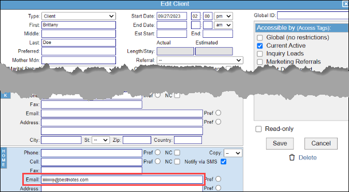349x192 pixels.
Task: Click the second work Address line field
Action: (x=122, y=131)
